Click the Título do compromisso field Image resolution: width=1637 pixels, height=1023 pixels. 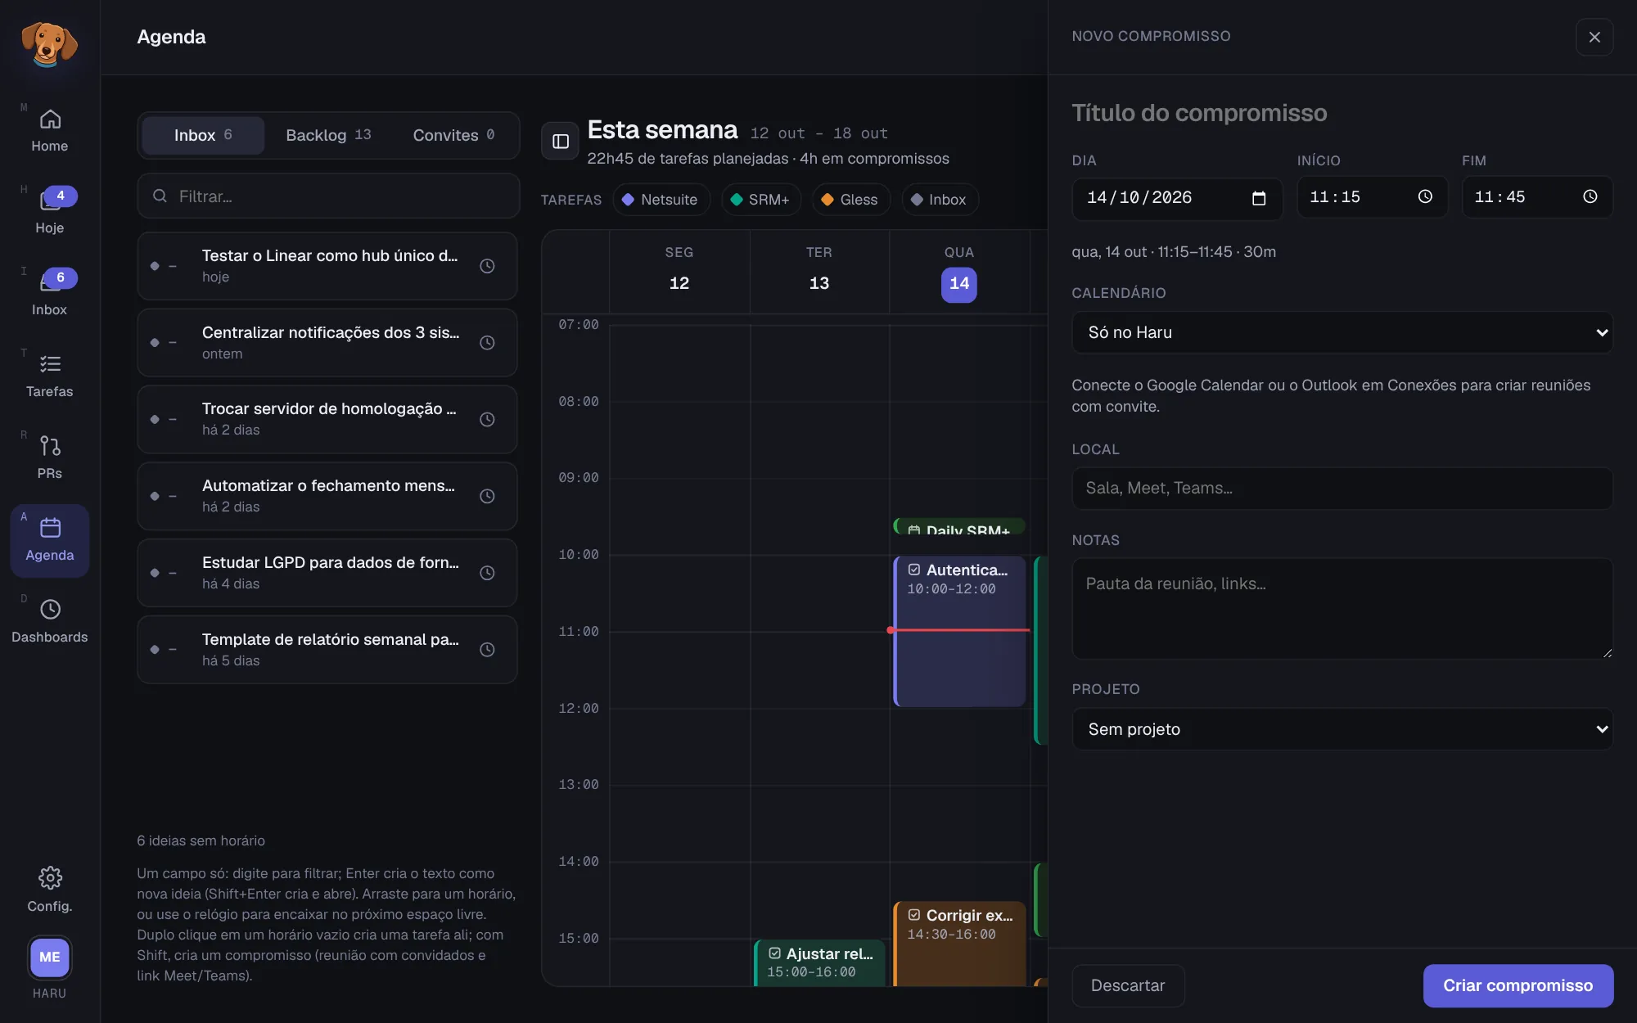pos(1342,113)
